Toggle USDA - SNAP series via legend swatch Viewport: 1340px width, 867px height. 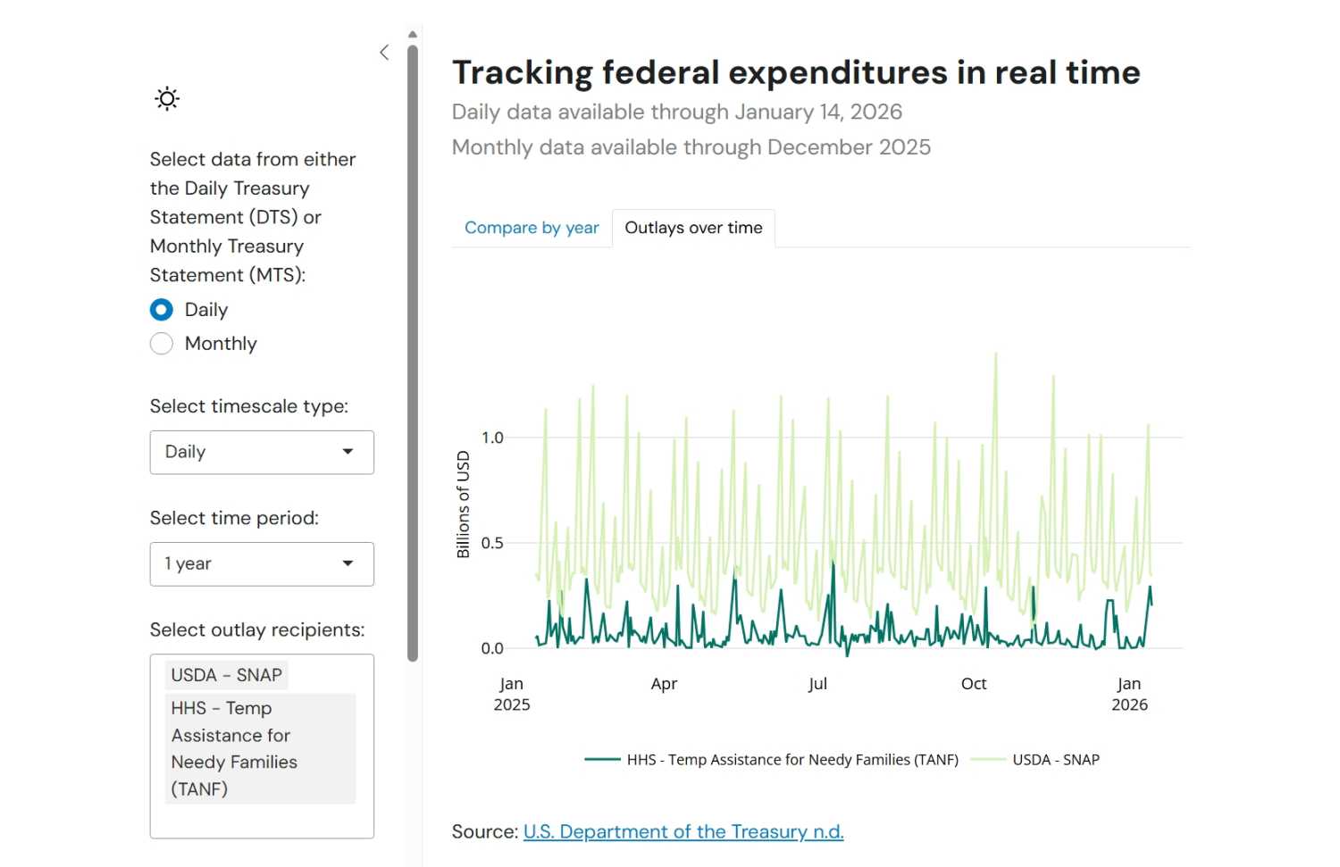(x=988, y=760)
